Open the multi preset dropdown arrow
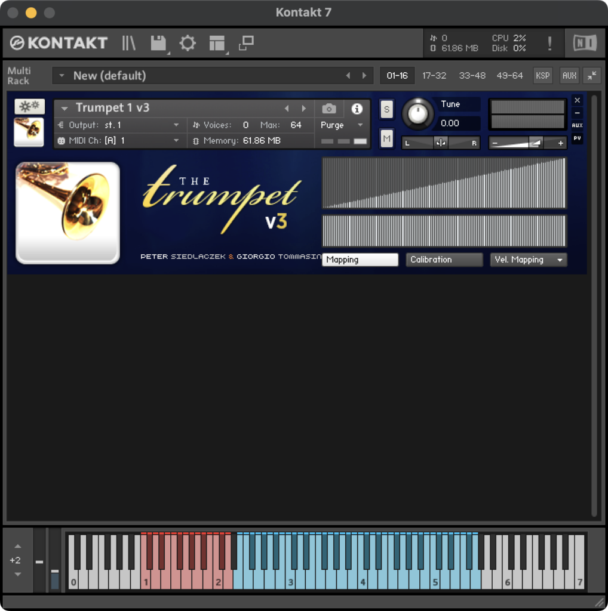608x611 pixels. click(62, 75)
